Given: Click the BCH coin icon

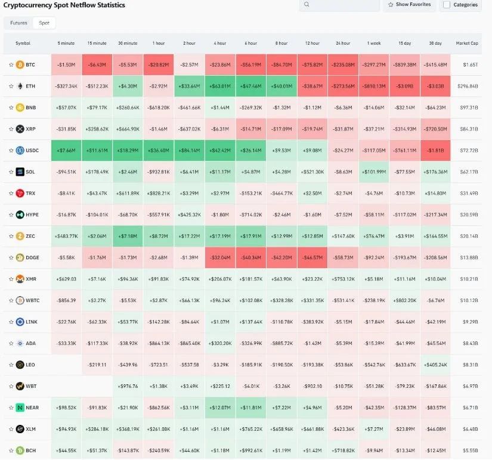Looking at the screenshot, I should point(20,450).
